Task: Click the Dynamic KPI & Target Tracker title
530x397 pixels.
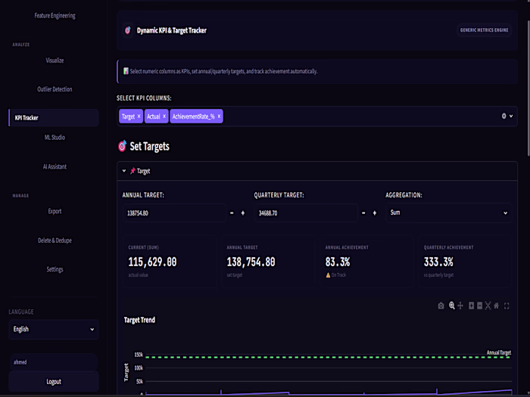Action: pyautogui.click(x=171, y=30)
